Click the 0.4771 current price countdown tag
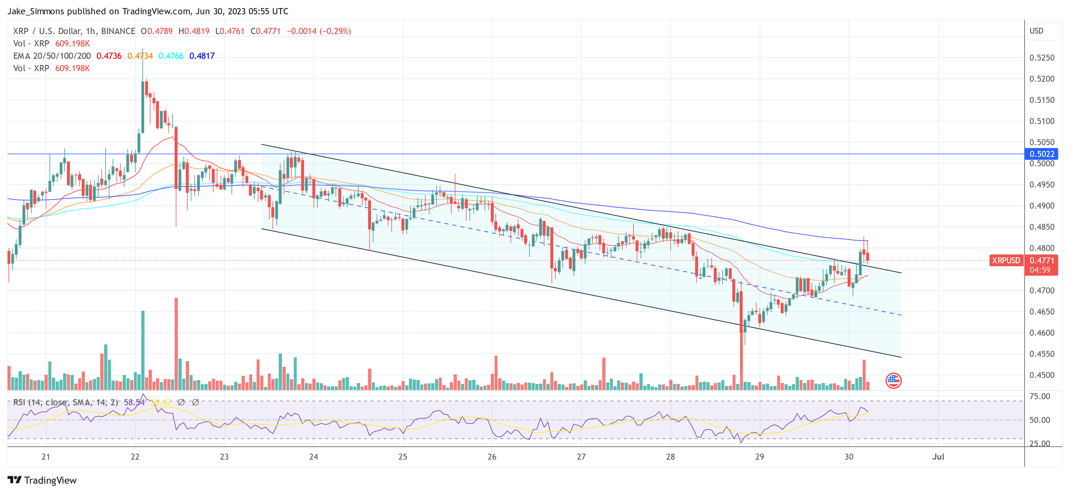Screen dimensions: 1070x493 click(x=1041, y=265)
